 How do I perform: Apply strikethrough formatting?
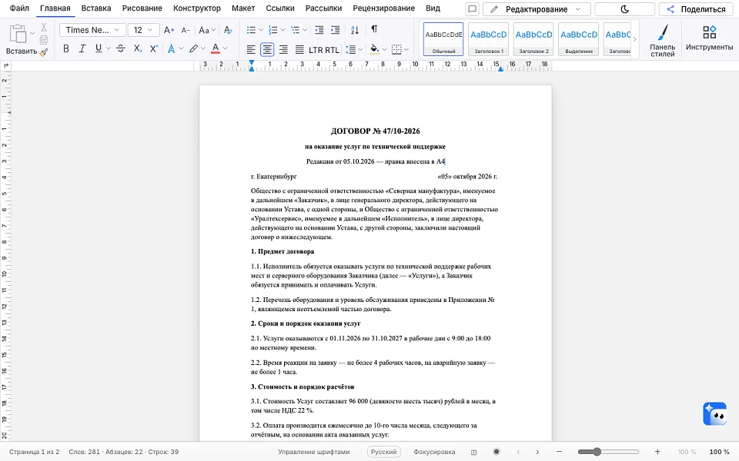(121, 48)
